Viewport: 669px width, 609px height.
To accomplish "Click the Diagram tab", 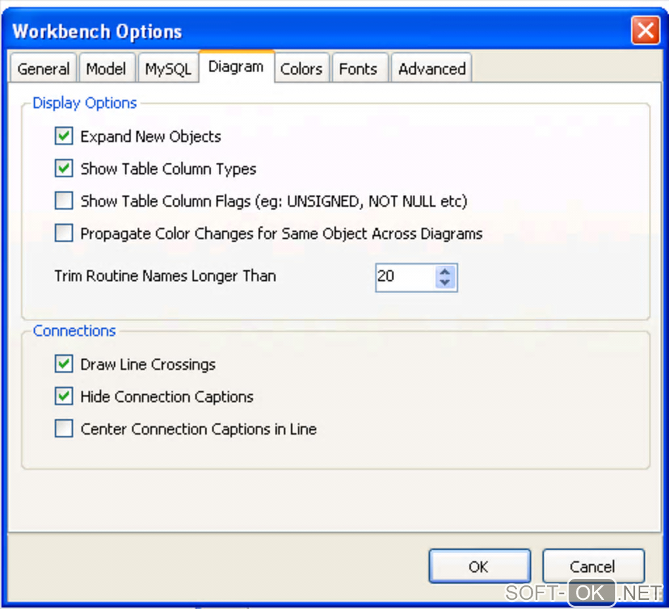I will (236, 66).
